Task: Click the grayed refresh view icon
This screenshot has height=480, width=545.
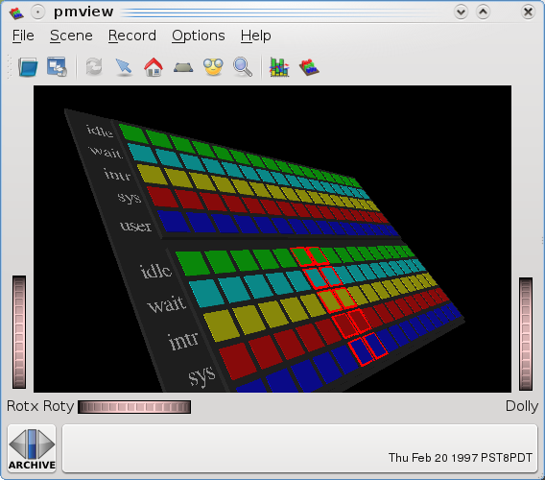Action: (94, 66)
